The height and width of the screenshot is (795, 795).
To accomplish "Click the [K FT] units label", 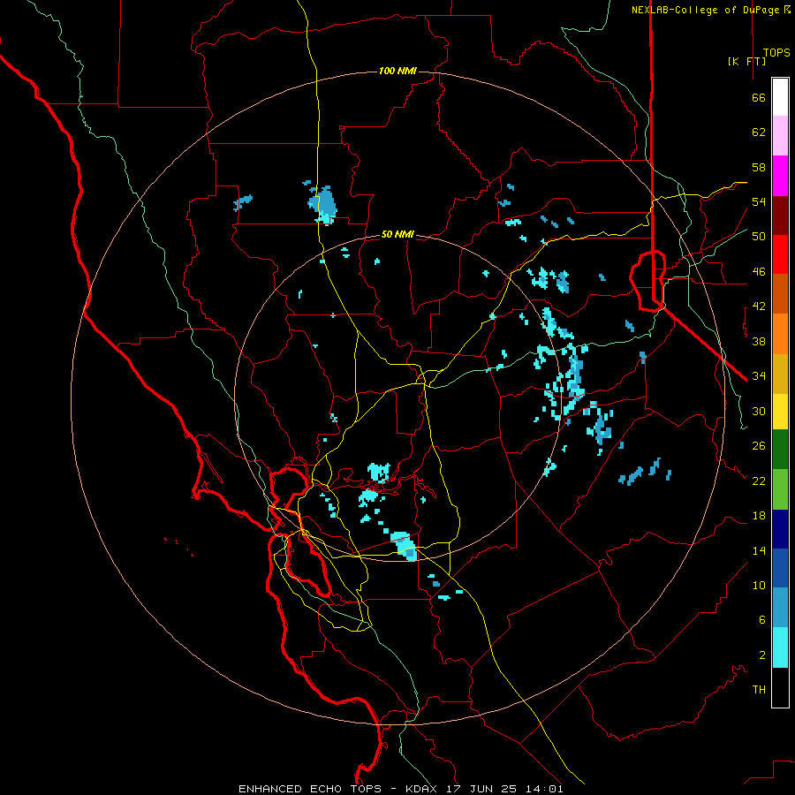I will pos(746,61).
